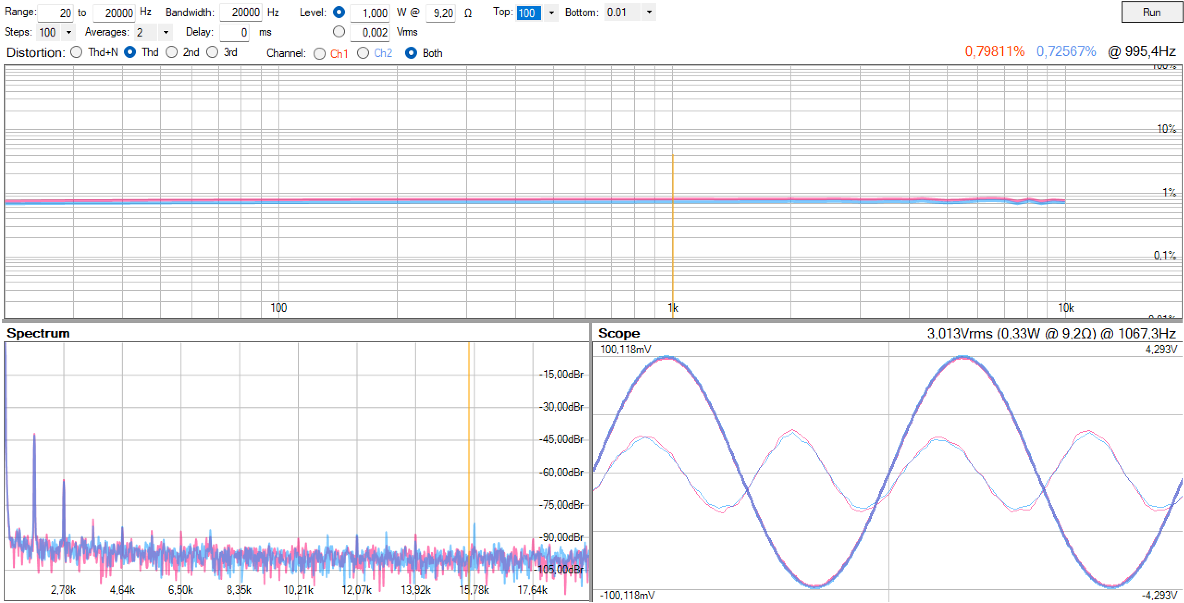The image size is (1184, 603).
Task: Expand the Top scale dropdown
Action: (x=551, y=12)
